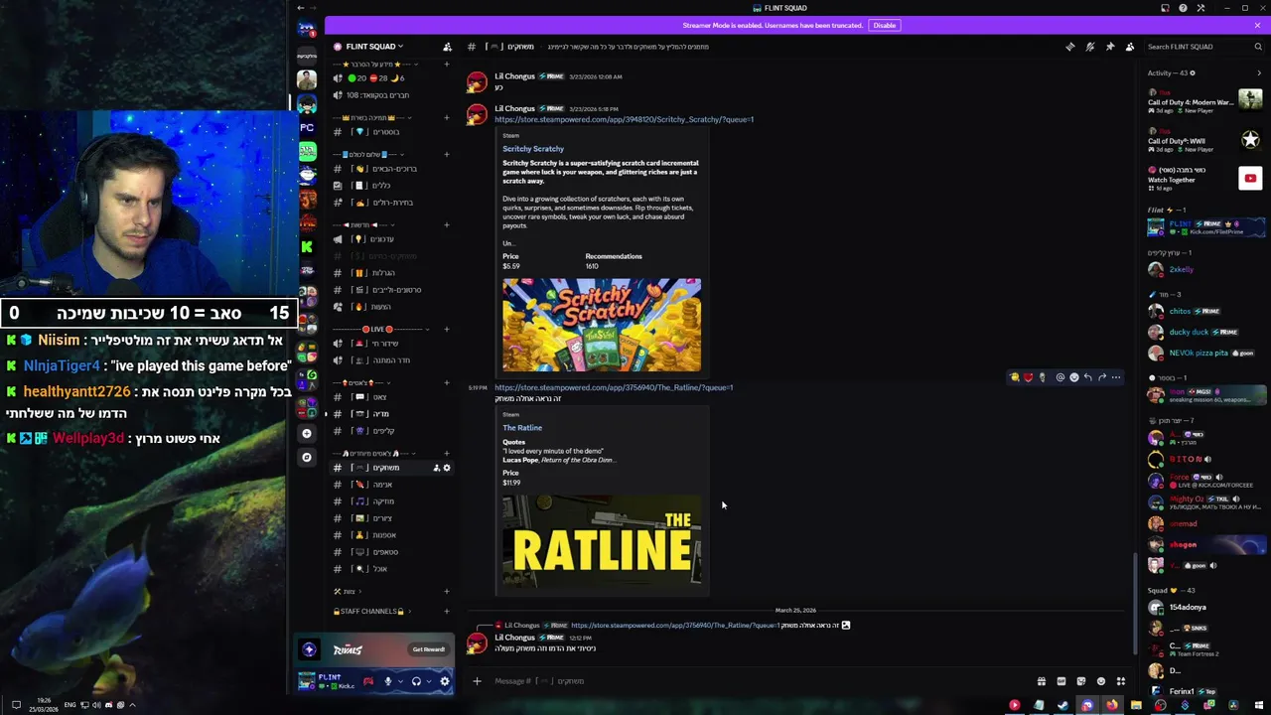1271x715 pixels.
Task: Dismiss the Streamer Mode banner
Action: pos(1257,25)
